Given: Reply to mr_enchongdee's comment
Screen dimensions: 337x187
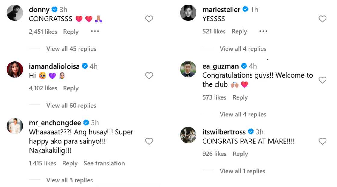Looking at the screenshot, I should (x=70, y=163).
